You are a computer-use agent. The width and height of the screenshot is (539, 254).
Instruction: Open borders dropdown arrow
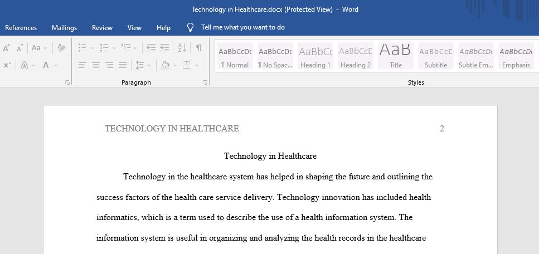click(x=197, y=65)
